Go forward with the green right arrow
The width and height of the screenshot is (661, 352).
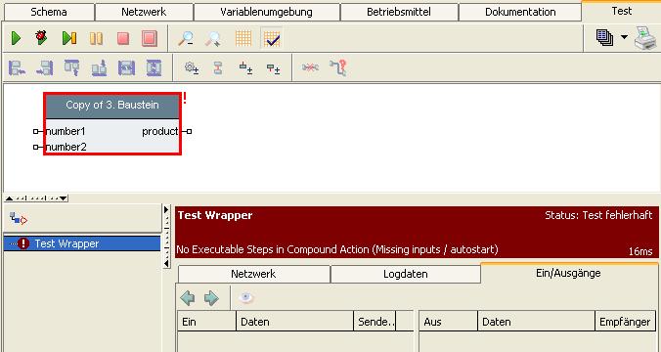(x=211, y=298)
